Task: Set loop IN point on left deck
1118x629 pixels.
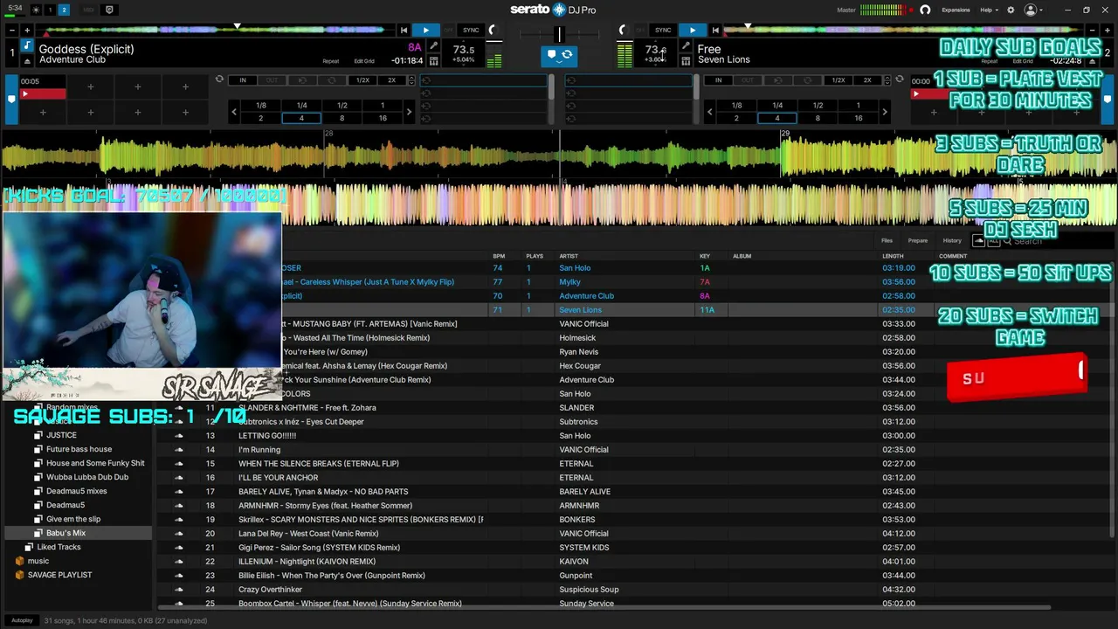Action: point(243,80)
